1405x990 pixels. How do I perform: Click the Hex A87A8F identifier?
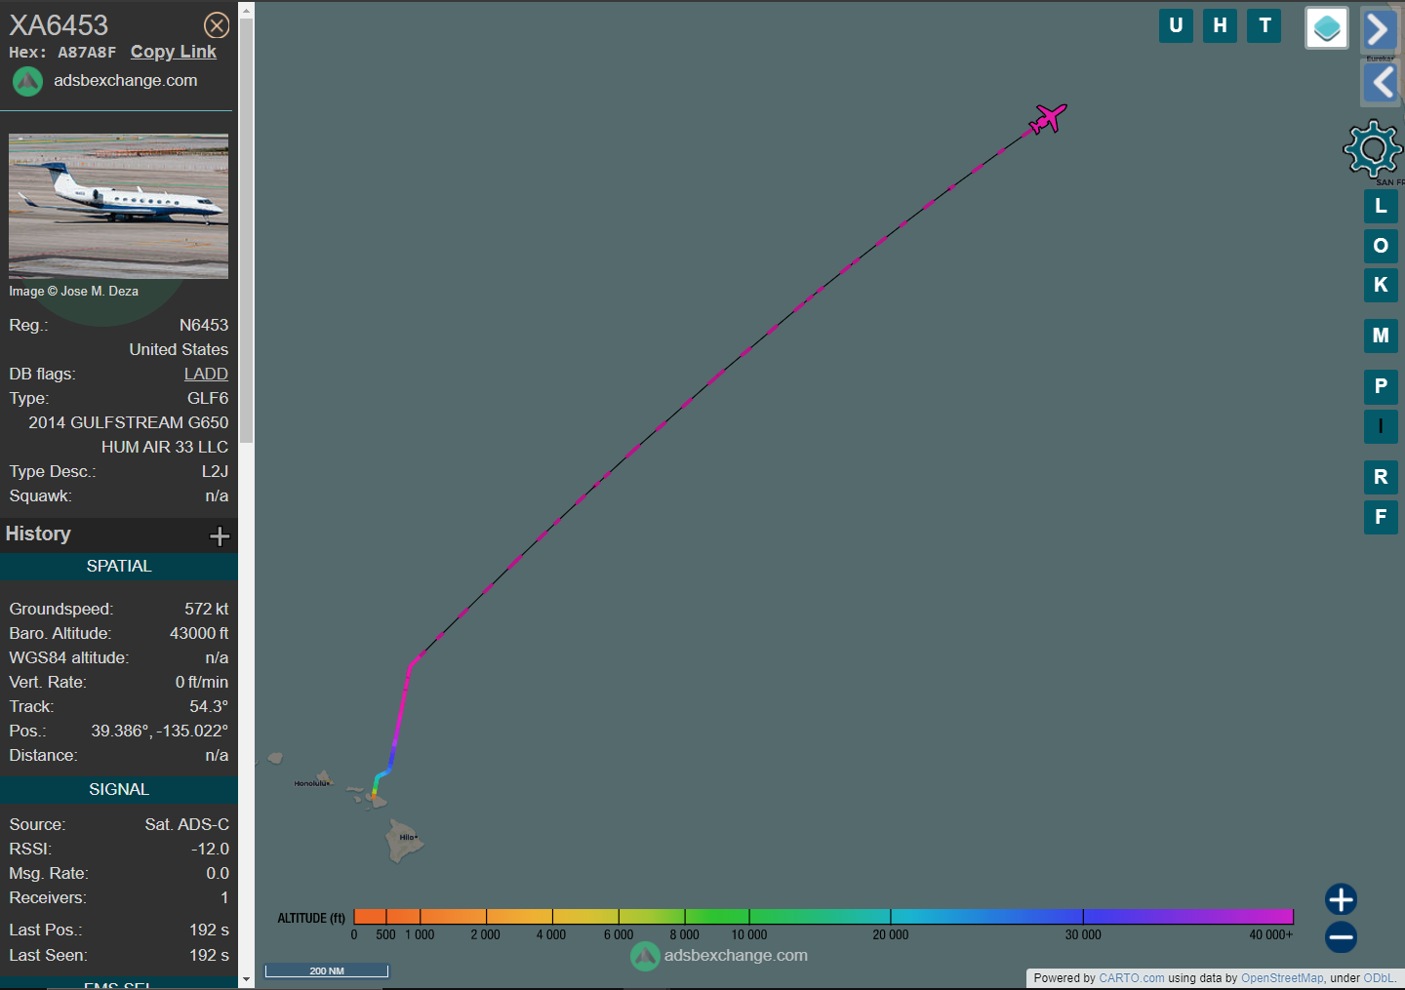[x=62, y=52]
